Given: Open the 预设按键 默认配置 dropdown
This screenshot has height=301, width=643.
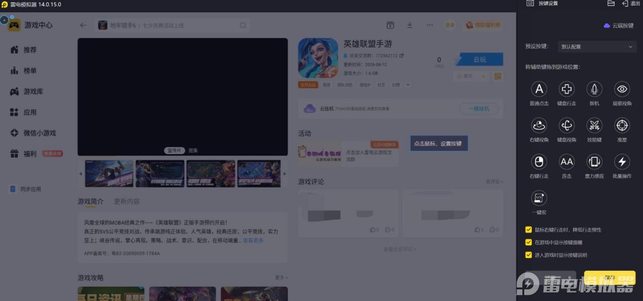Looking at the screenshot, I should [x=597, y=47].
